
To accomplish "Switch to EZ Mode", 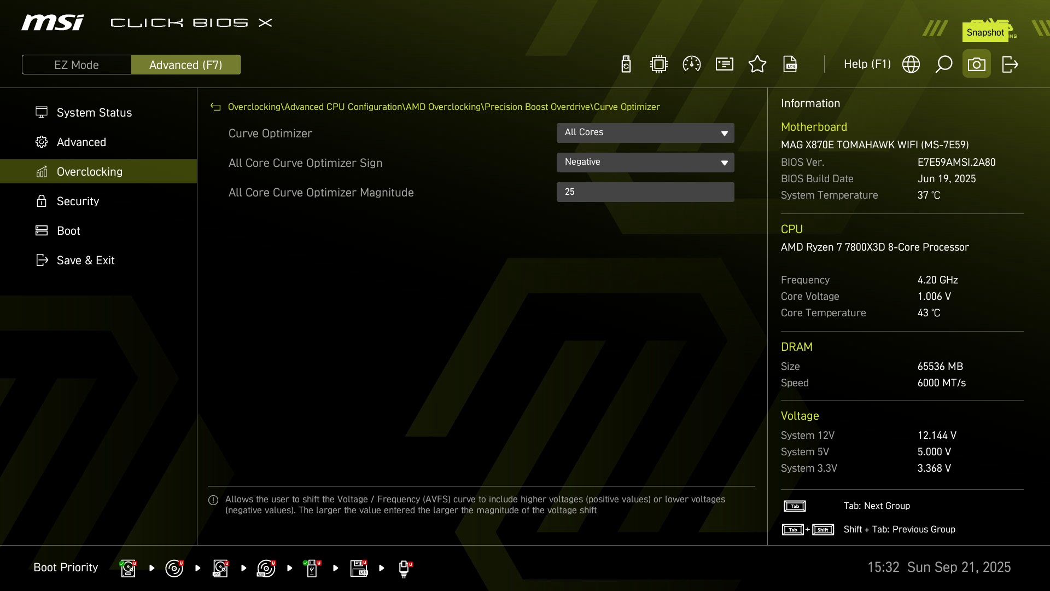I will tap(77, 65).
